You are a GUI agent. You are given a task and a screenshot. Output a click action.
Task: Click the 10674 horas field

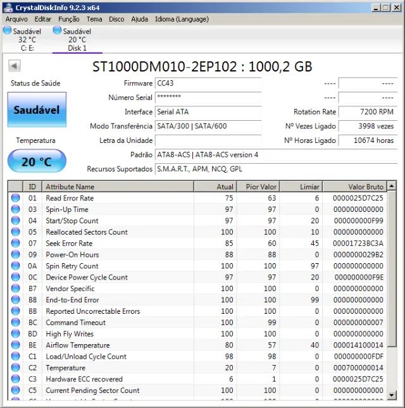pos(368,140)
